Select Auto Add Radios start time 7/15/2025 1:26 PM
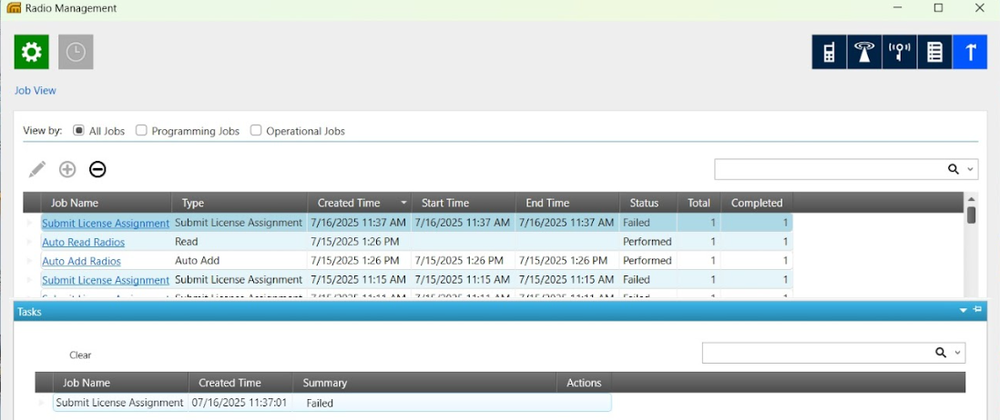The width and height of the screenshot is (1000, 420). pos(459,260)
